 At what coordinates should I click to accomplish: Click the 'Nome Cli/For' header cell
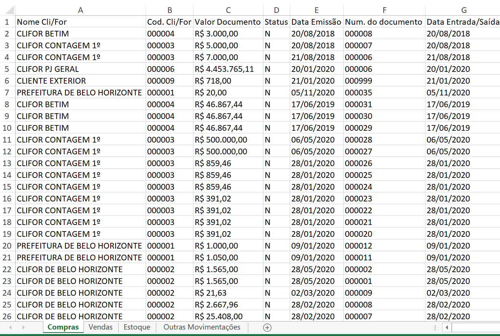(81, 22)
